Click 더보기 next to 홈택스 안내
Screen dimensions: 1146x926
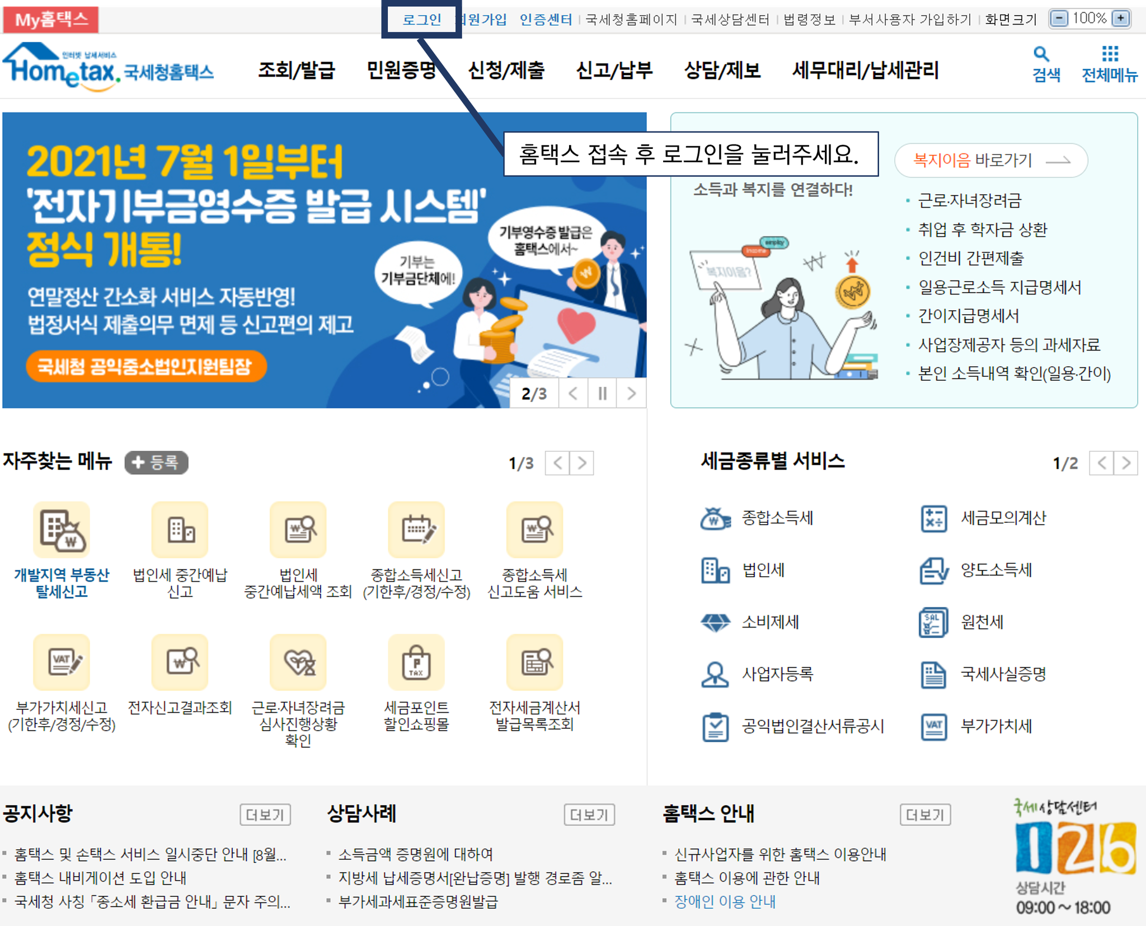[x=925, y=815]
